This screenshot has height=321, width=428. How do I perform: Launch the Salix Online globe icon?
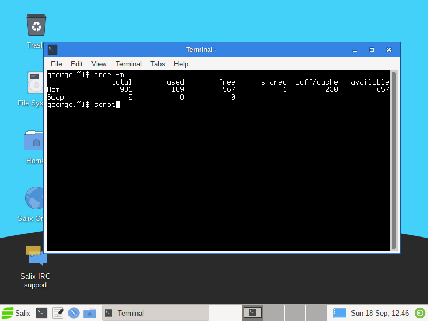click(34, 198)
